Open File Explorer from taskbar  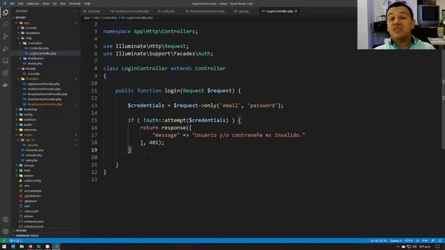coord(22,247)
